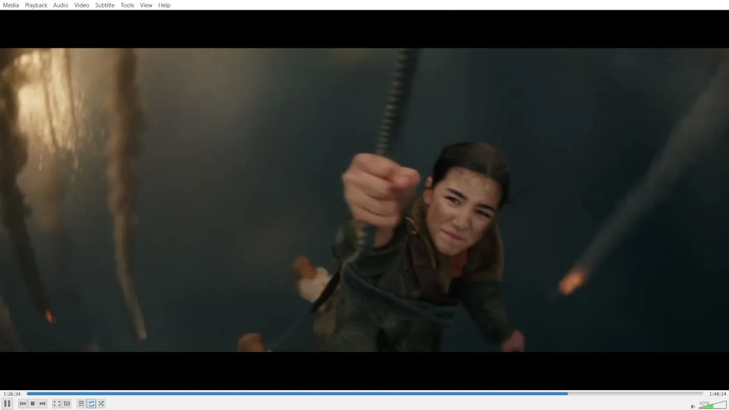The height and width of the screenshot is (410, 729).
Task: Open the Subtitle menu
Action: click(x=105, y=5)
